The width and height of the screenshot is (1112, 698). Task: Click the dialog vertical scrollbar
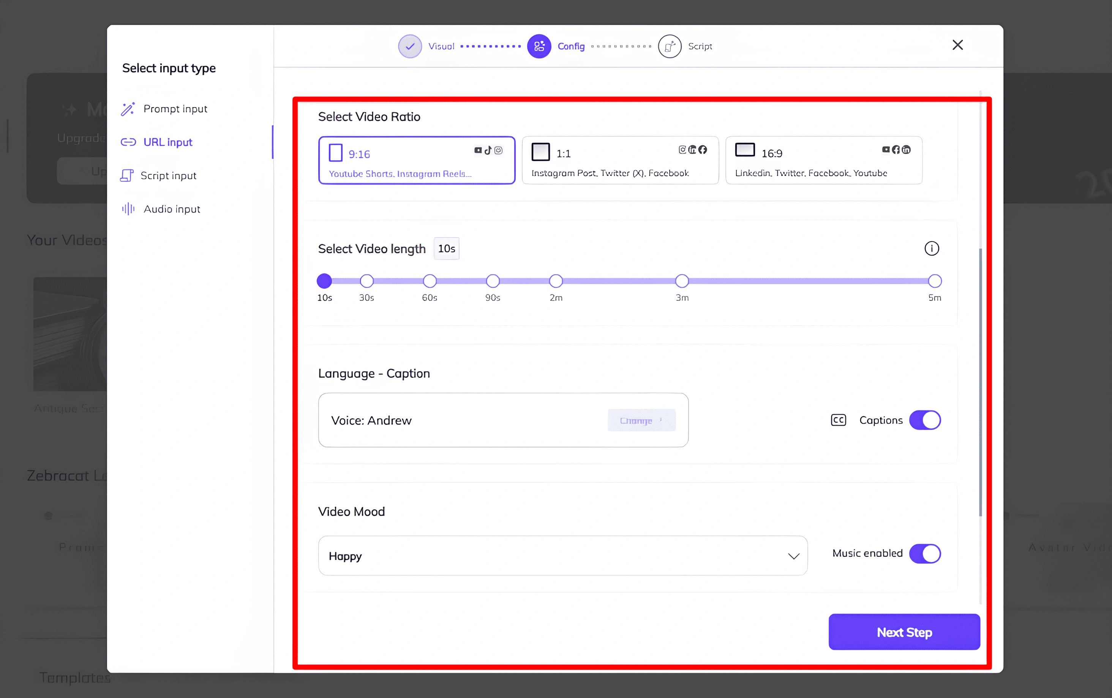[x=981, y=382]
